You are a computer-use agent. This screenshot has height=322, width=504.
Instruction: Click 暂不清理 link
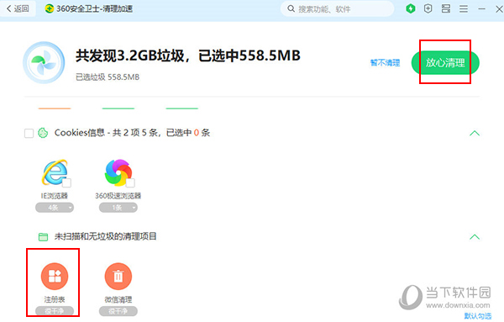pyautogui.click(x=385, y=63)
